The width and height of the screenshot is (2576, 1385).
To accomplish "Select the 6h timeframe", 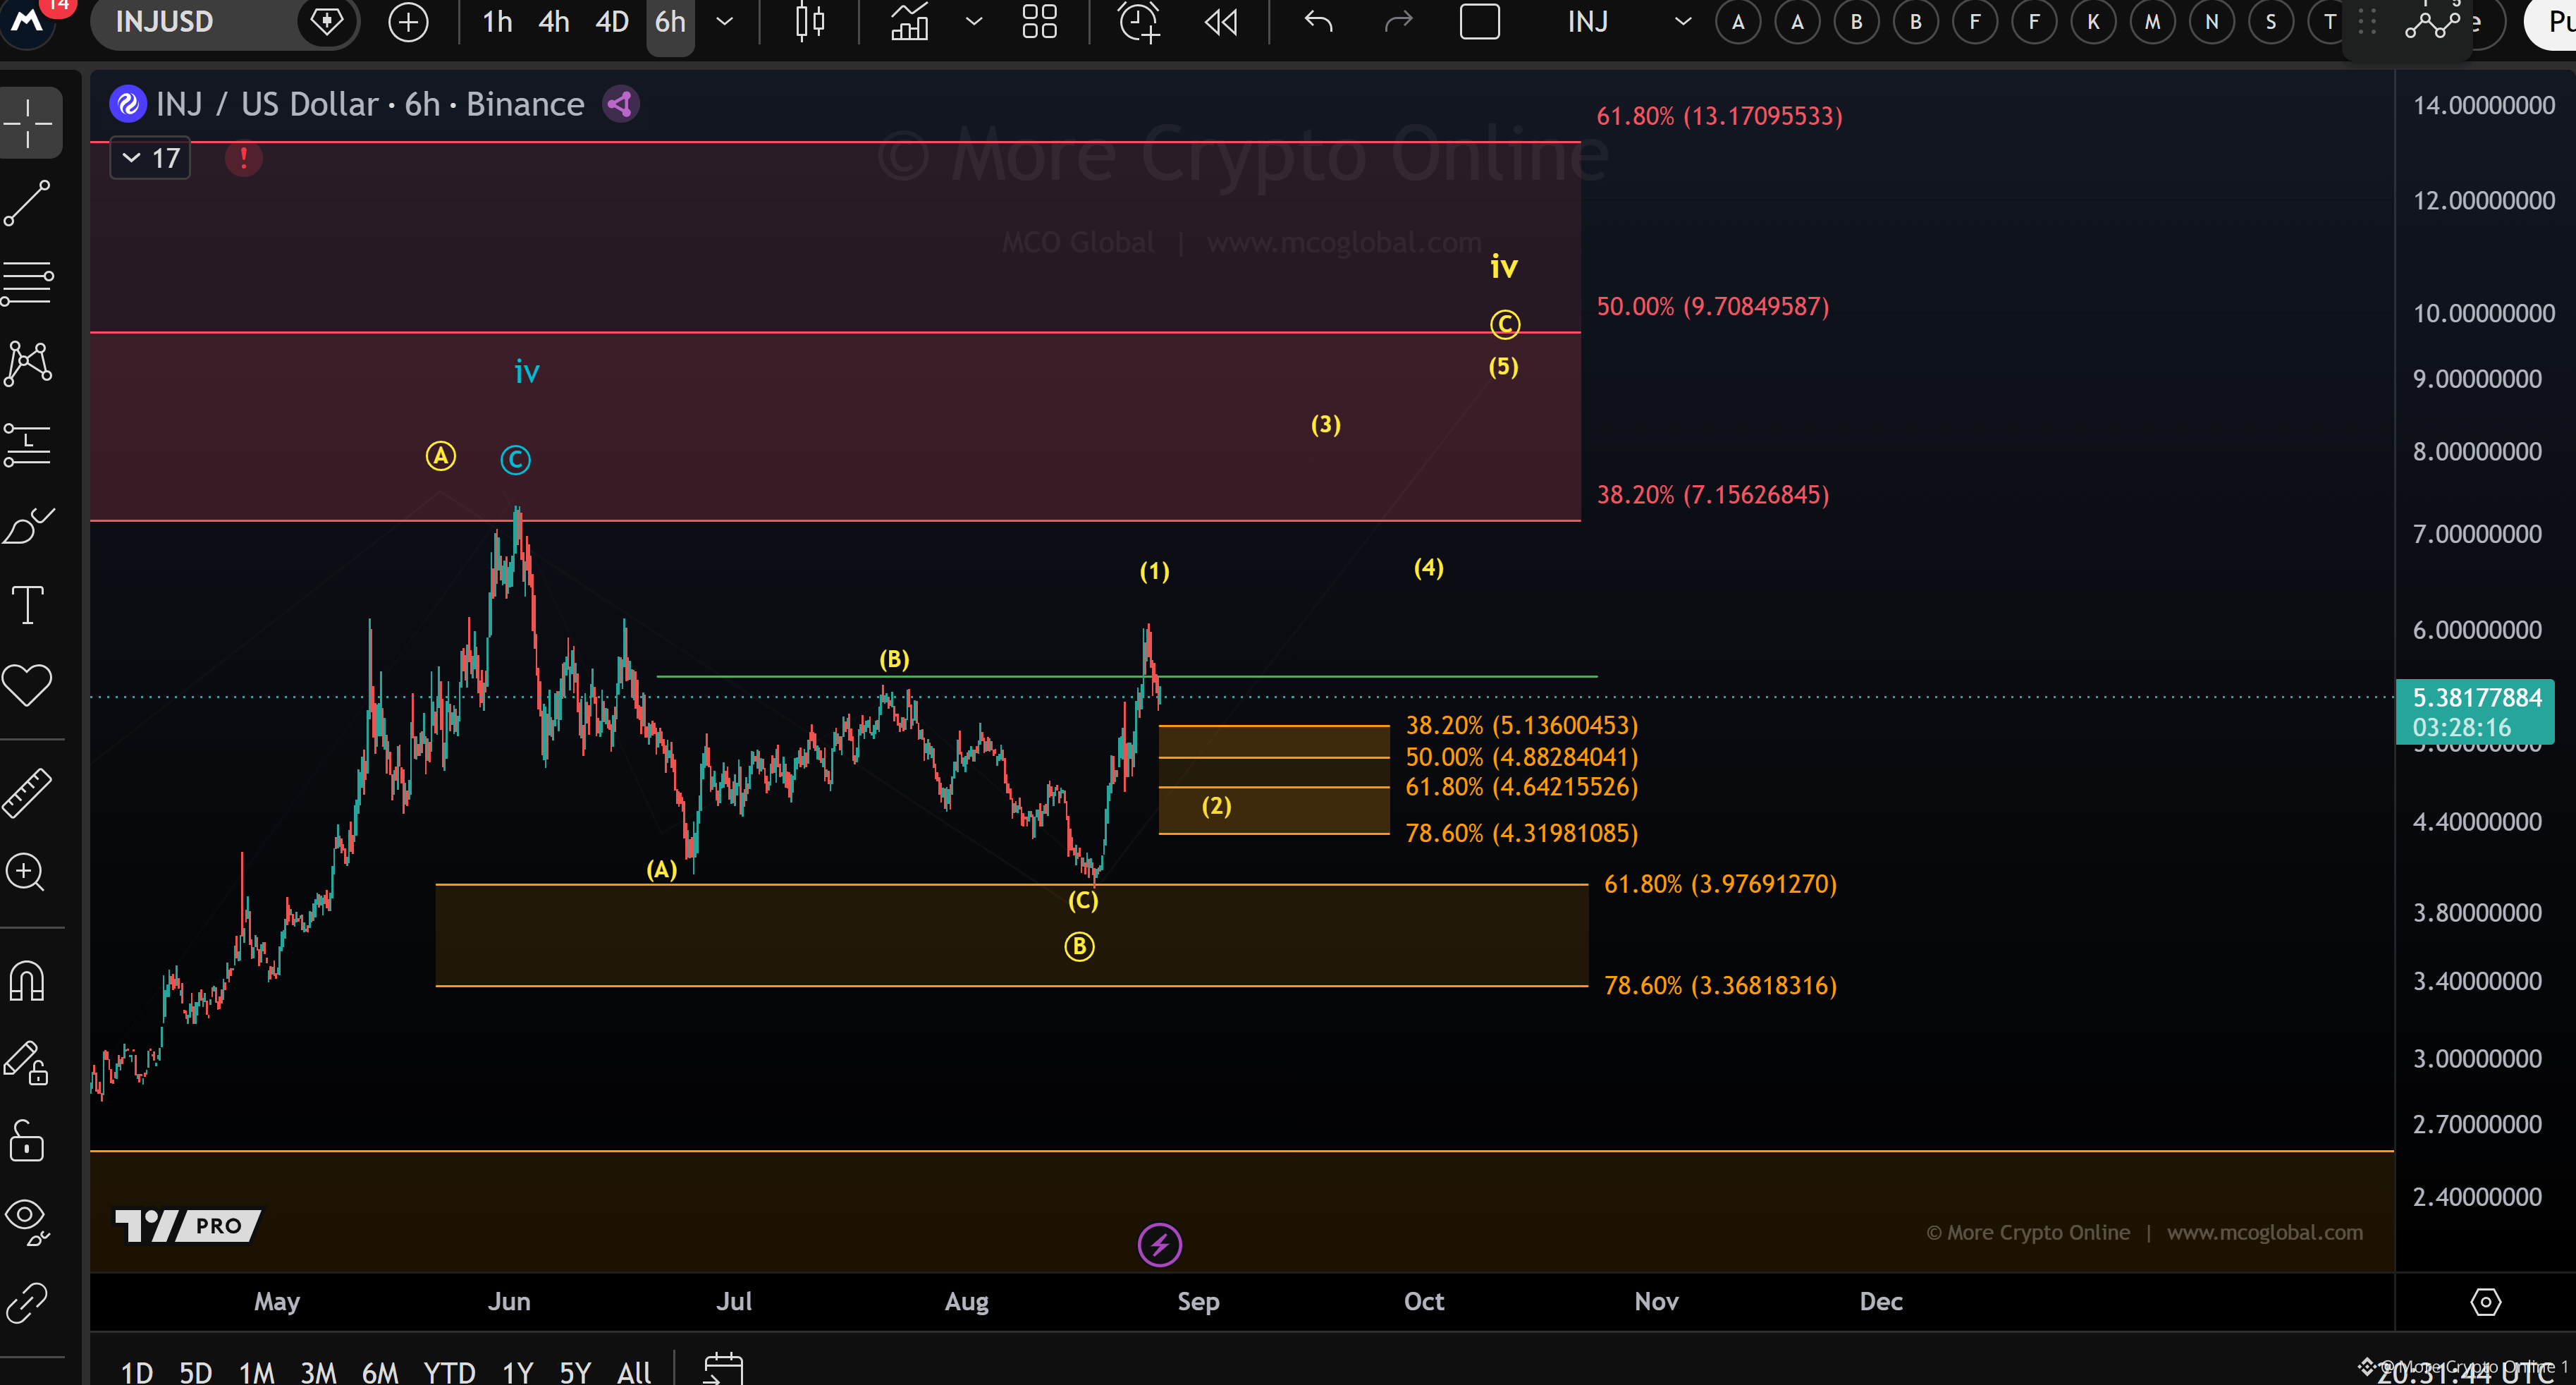I will tap(670, 22).
